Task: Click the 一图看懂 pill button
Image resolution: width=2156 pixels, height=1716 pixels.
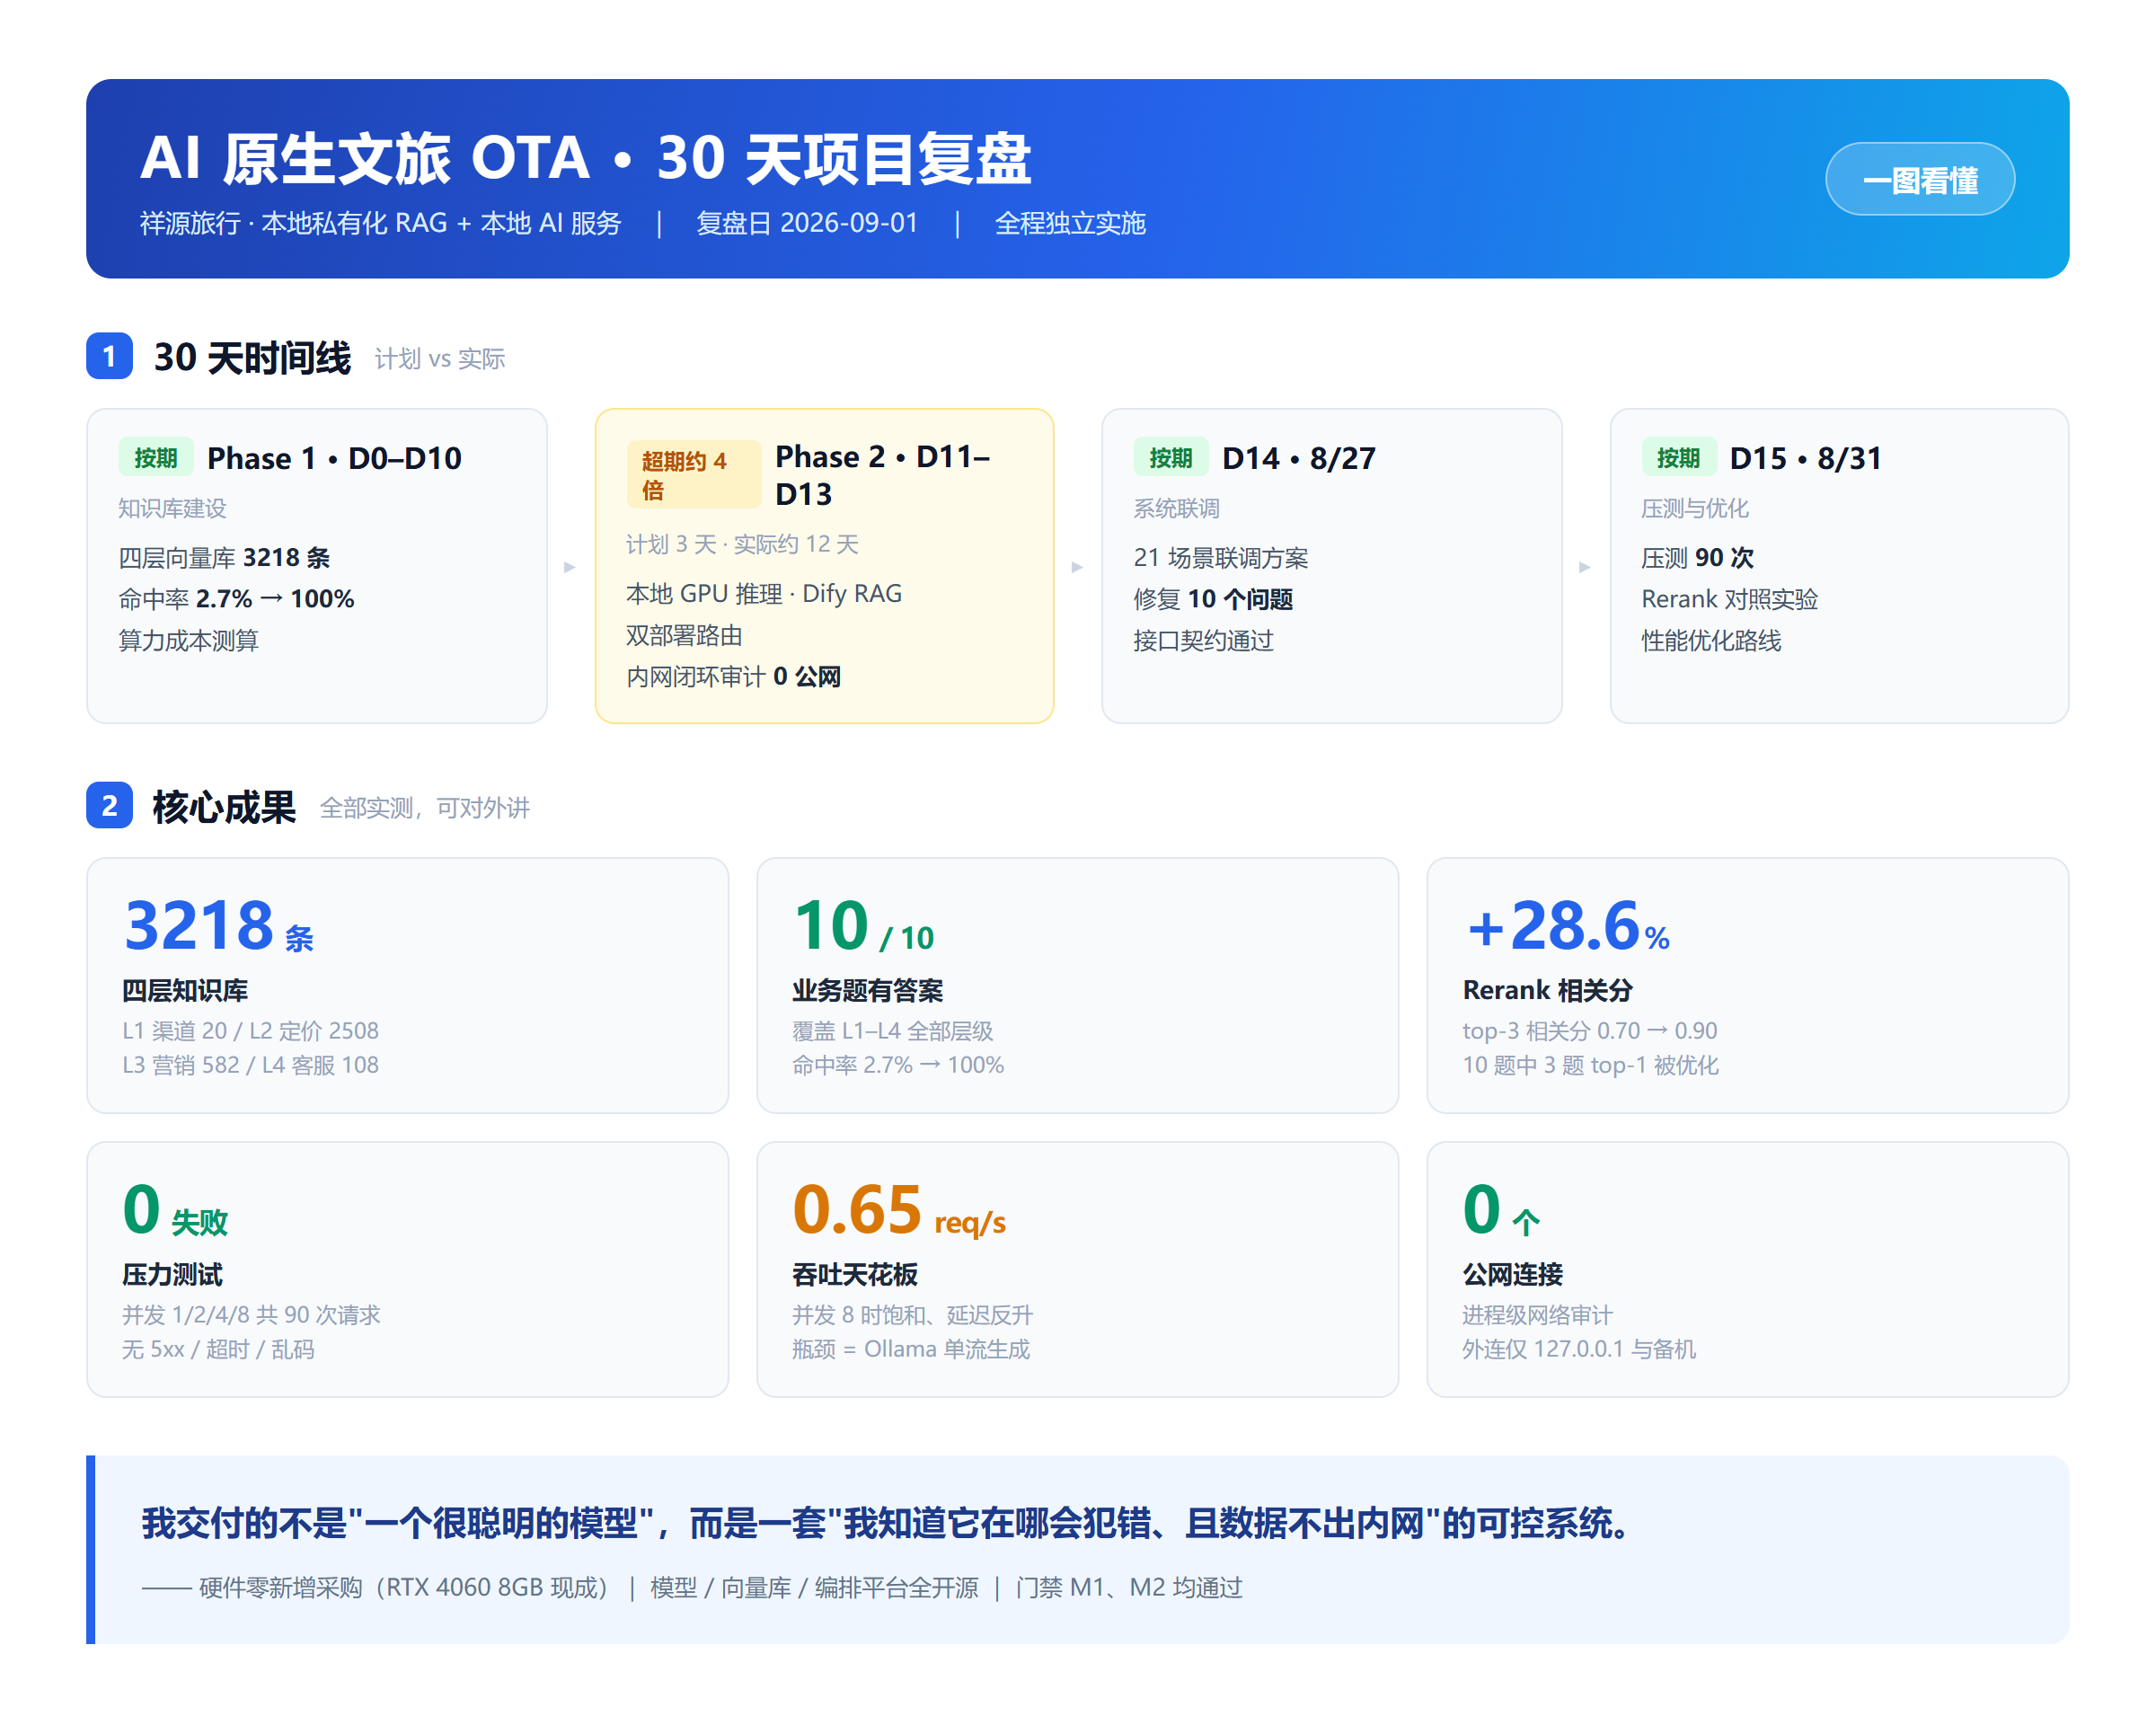Action: [x=1919, y=179]
